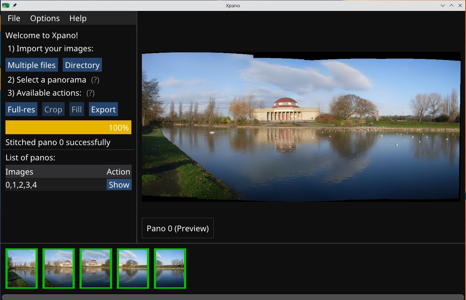The height and width of the screenshot is (300, 466).
Task: Select the first thumbnail with the grassy bank
Action: [22, 268]
